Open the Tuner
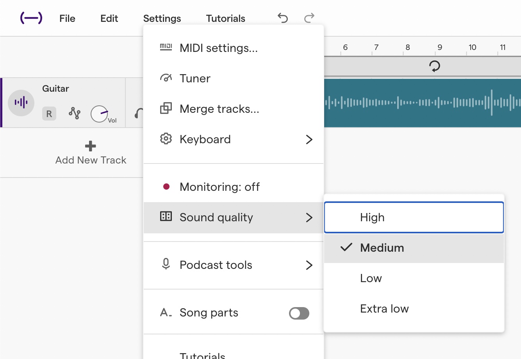 pos(194,78)
